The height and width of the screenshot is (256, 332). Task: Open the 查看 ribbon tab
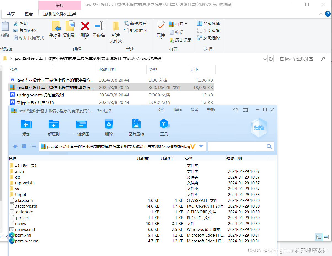(29, 14)
